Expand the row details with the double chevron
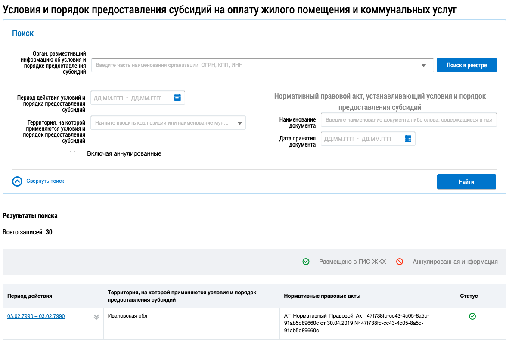This screenshot has height=340, width=509. point(96,317)
